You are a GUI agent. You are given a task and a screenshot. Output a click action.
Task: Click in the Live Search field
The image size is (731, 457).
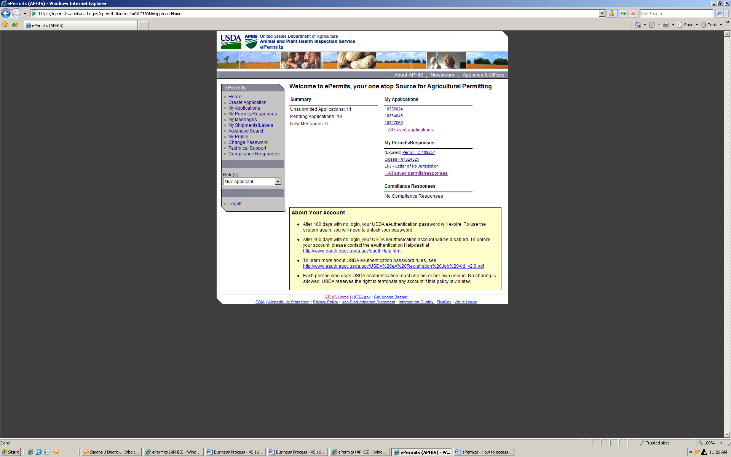[x=676, y=14]
